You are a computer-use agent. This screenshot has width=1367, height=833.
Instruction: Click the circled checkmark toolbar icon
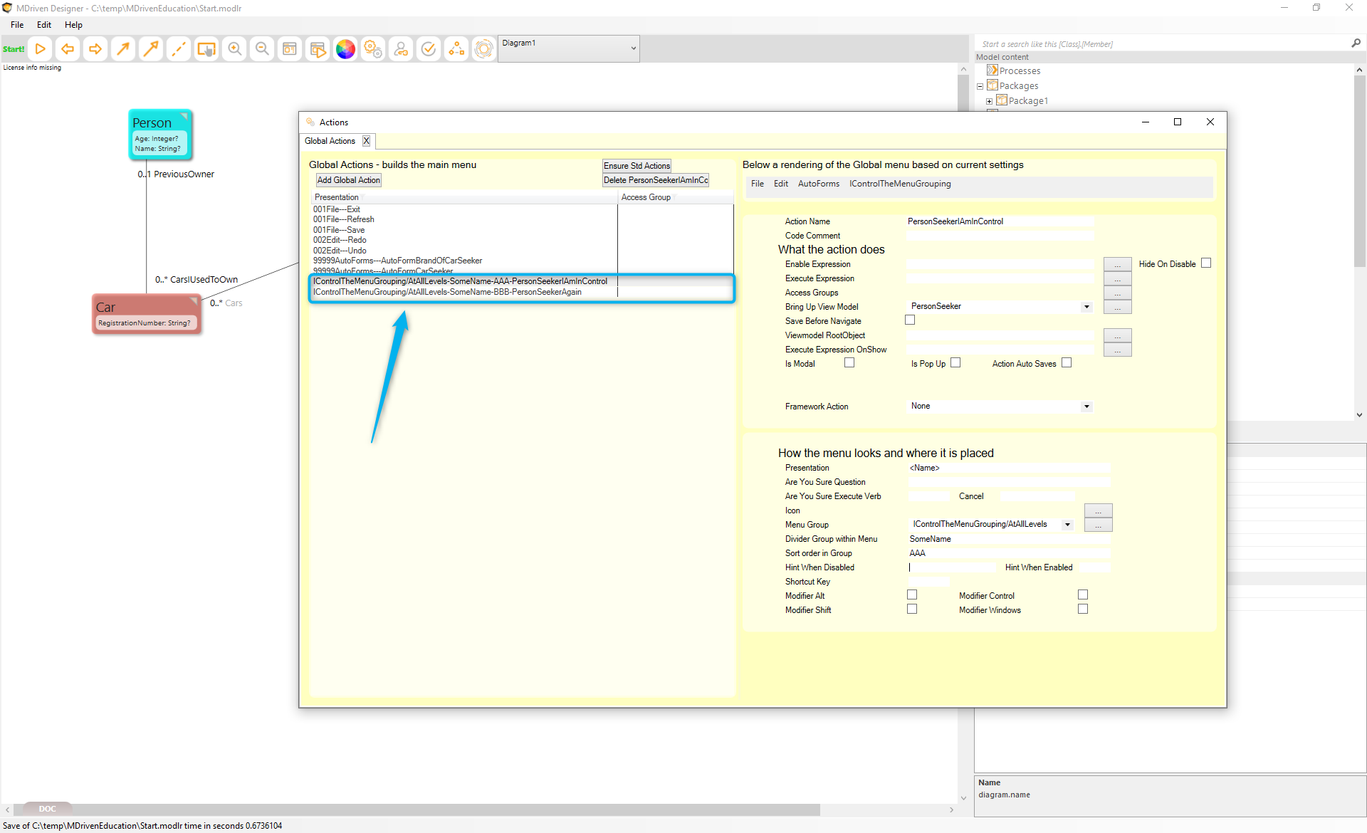point(429,49)
